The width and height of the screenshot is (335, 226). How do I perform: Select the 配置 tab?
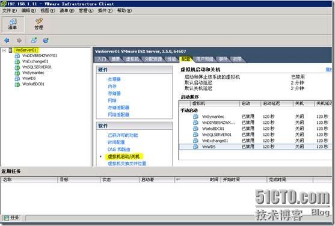pos(186,59)
